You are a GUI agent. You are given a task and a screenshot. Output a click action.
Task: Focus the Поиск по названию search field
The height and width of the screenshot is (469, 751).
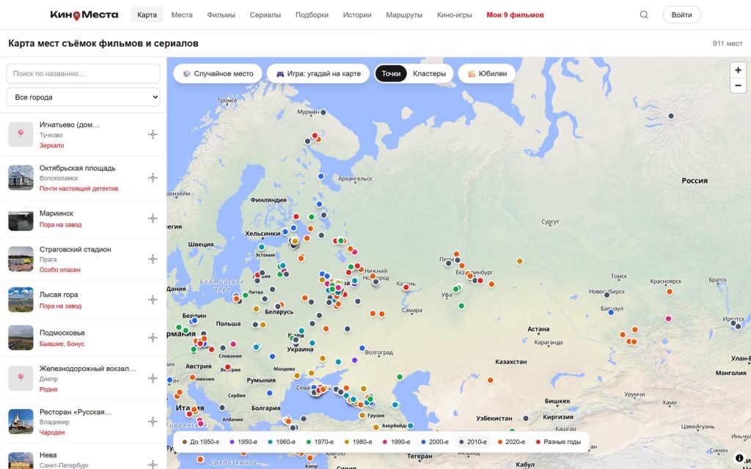(83, 74)
